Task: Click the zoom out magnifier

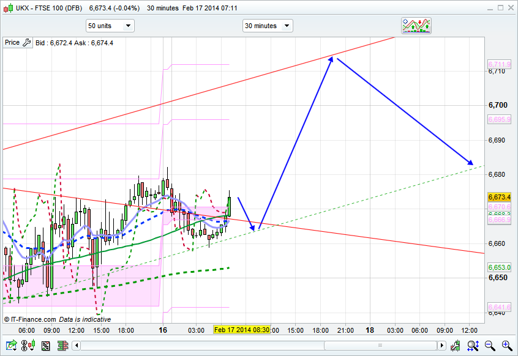Action: 489,346
